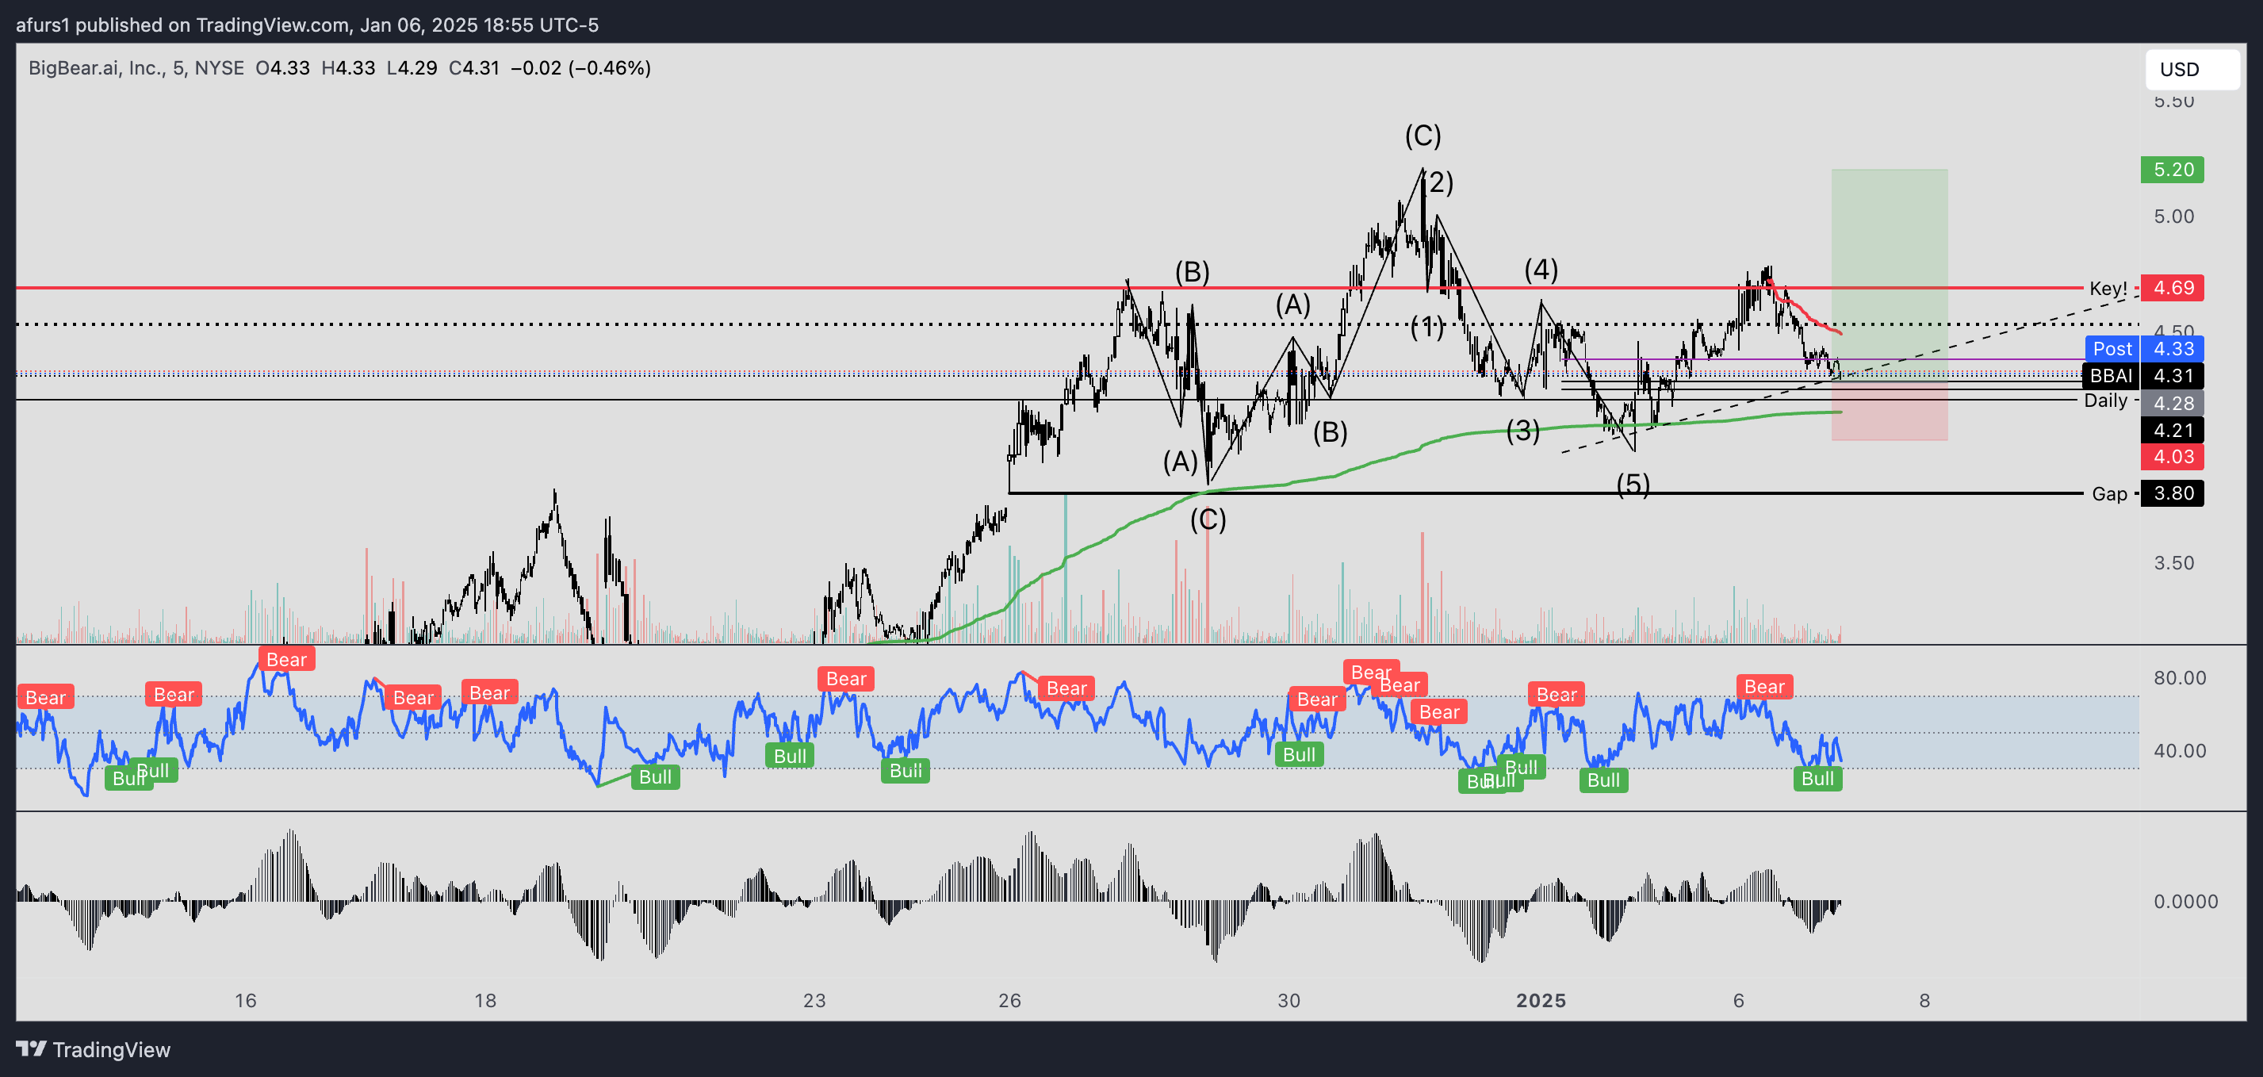Select the red stop-loss position zone

pyautogui.click(x=1889, y=410)
